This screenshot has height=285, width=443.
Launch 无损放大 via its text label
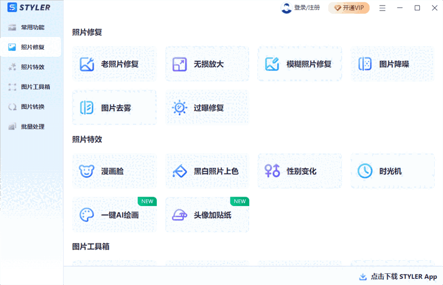coord(209,64)
